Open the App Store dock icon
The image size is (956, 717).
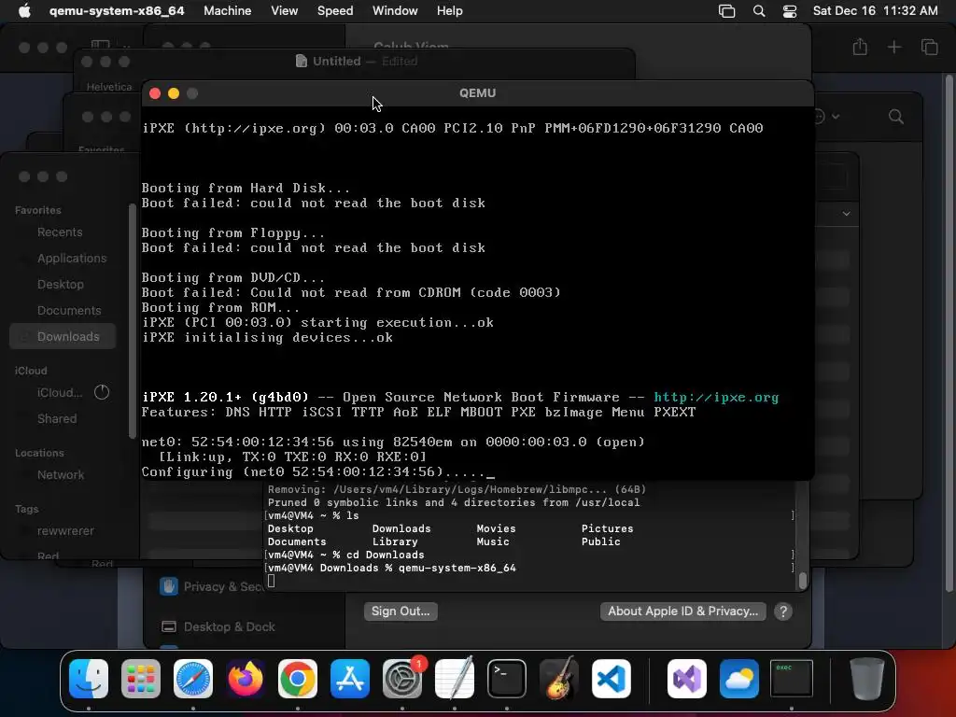coord(350,678)
